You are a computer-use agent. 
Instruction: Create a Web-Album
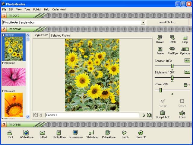pos(27,134)
